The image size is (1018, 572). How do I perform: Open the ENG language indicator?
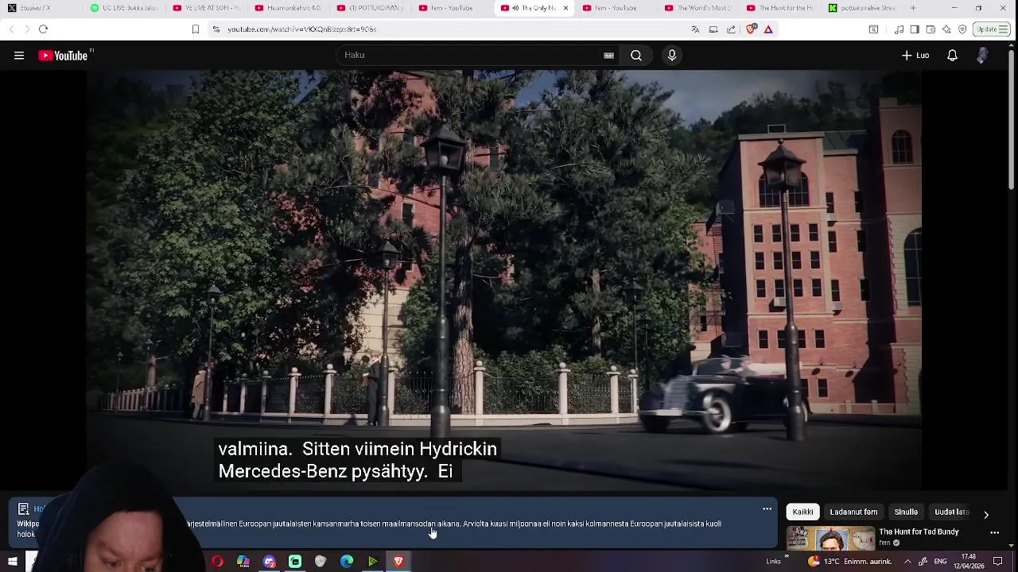940,562
